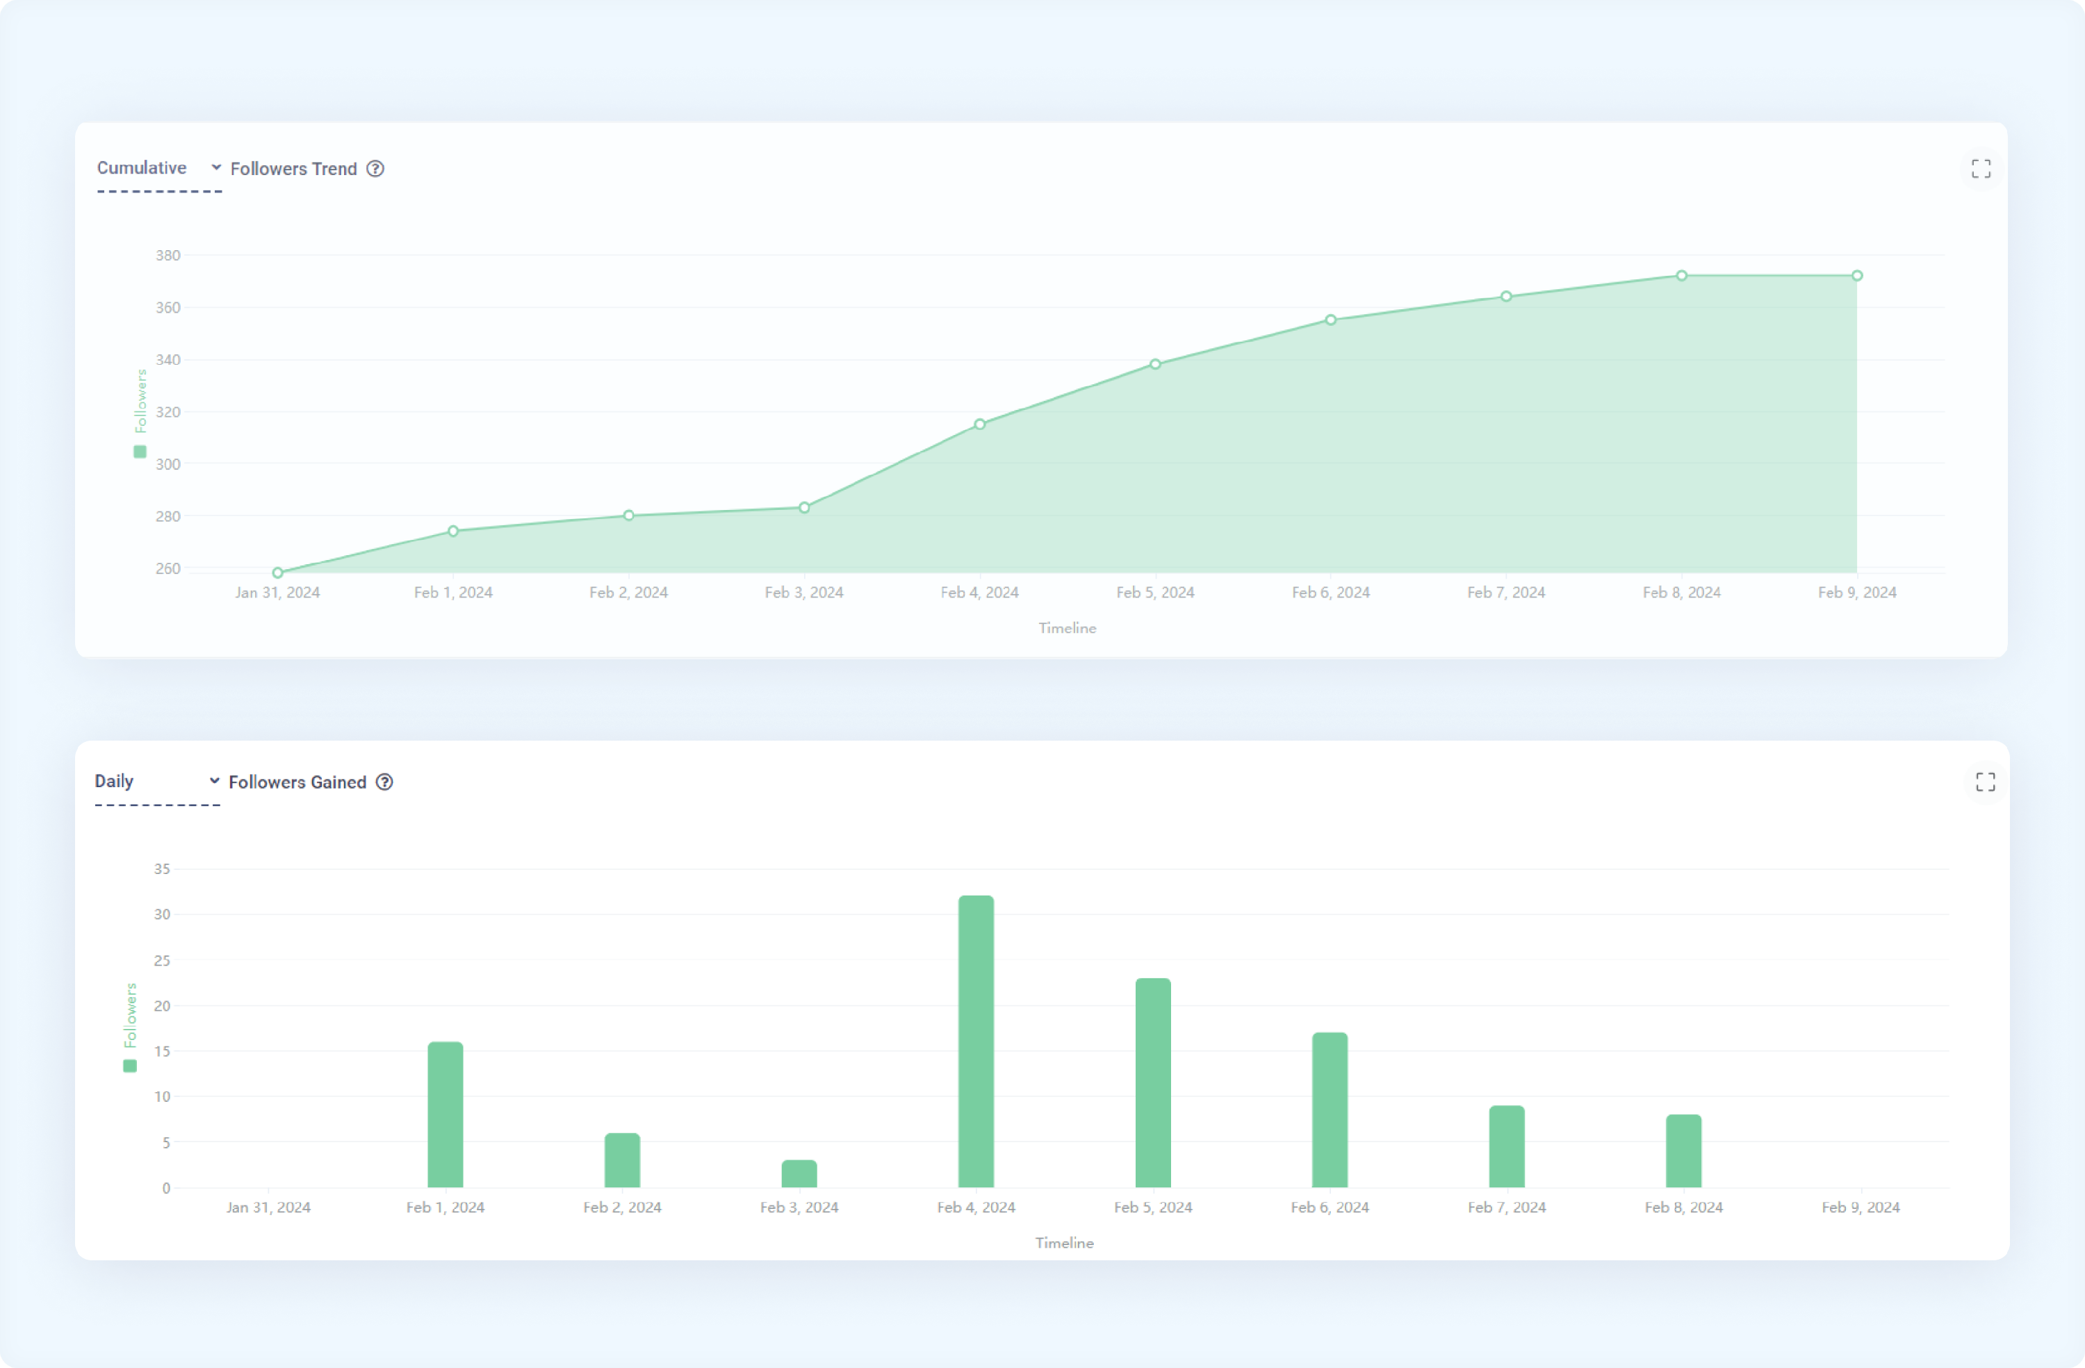Click the Feb 7 bar in Followers Gained
The width and height of the screenshot is (2085, 1368).
pyautogui.click(x=1507, y=1146)
